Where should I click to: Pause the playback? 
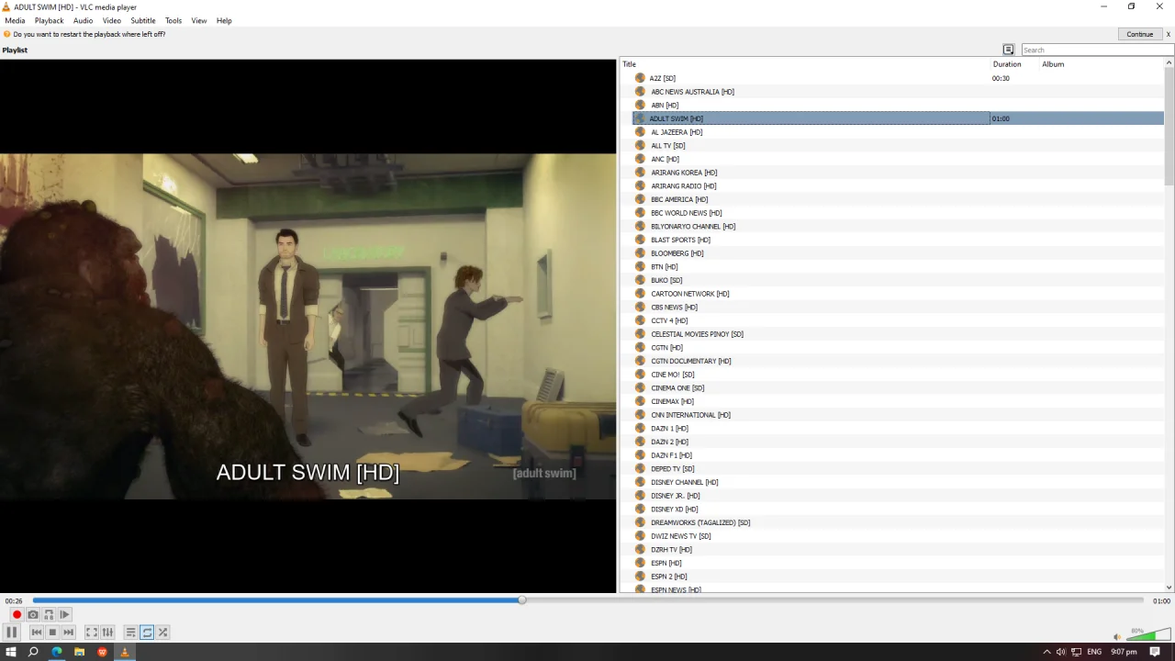click(12, 632)
